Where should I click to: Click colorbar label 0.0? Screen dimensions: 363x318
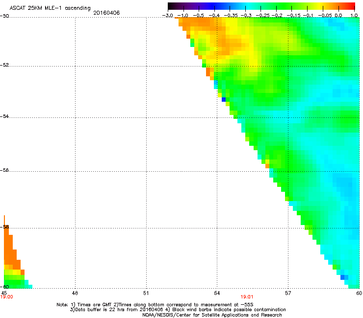[x=338, y=16]
